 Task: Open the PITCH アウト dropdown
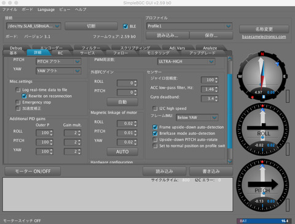(58, 61)
